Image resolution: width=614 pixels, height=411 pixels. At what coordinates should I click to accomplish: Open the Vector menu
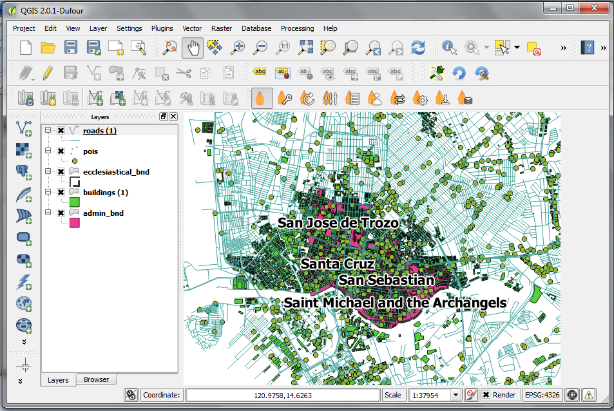point(192,28)
